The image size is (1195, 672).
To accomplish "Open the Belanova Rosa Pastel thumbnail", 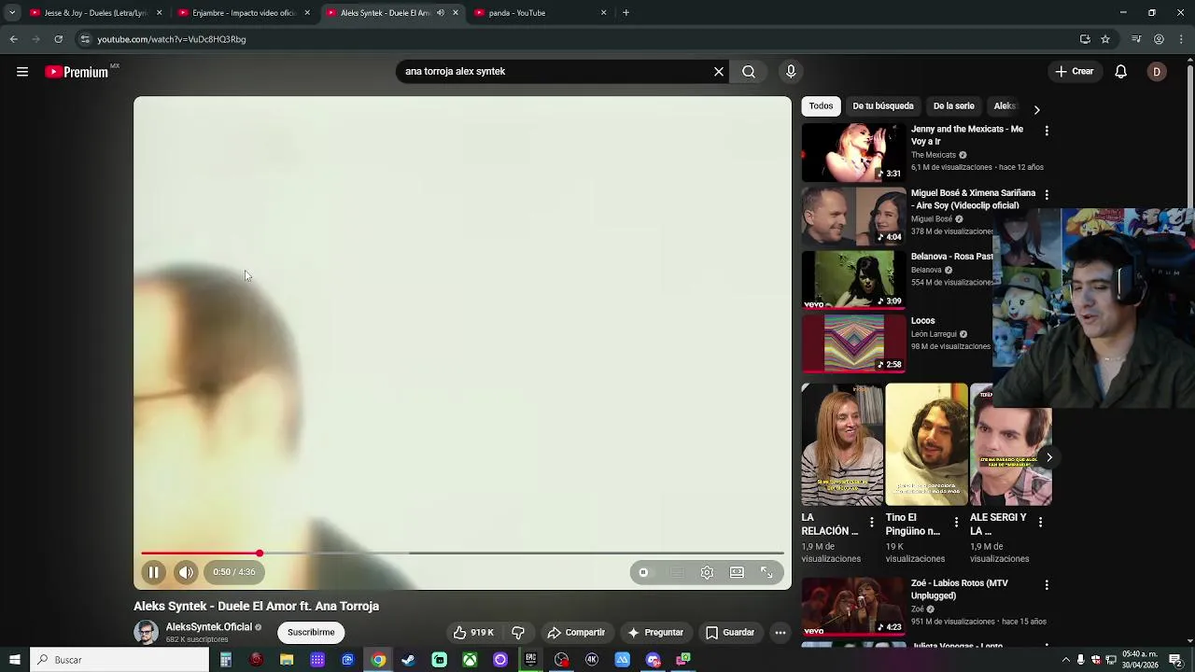I will click(853, 280).
